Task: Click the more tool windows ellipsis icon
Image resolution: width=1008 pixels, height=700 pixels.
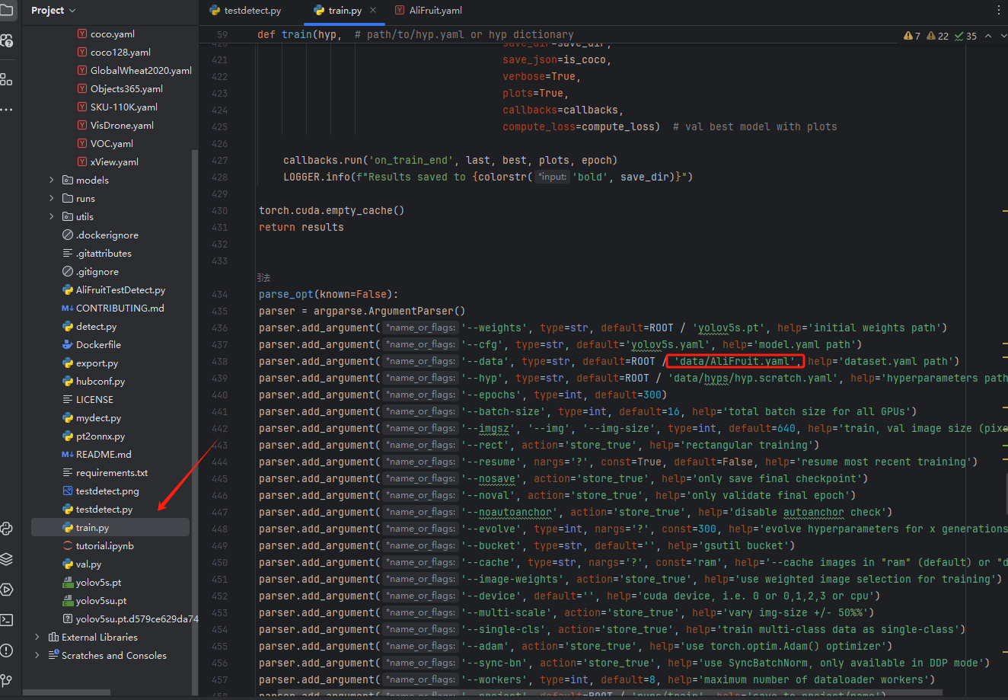Action: [7, 110]
